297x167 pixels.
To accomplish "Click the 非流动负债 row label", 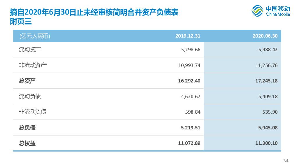I will [x=33, y=112].
